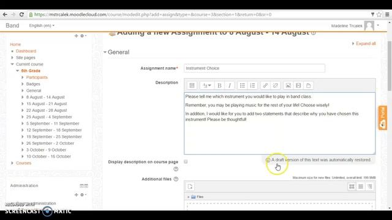Click the Files folder icon
Screen dimensions: 392x220
(194, 197)
